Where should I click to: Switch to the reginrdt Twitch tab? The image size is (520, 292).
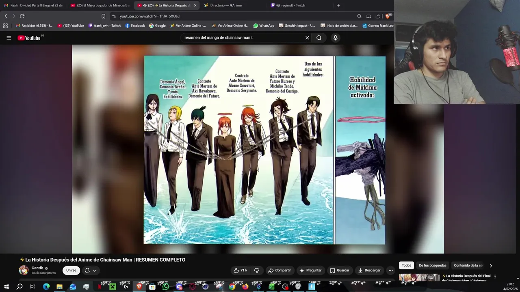pos(299,5)
